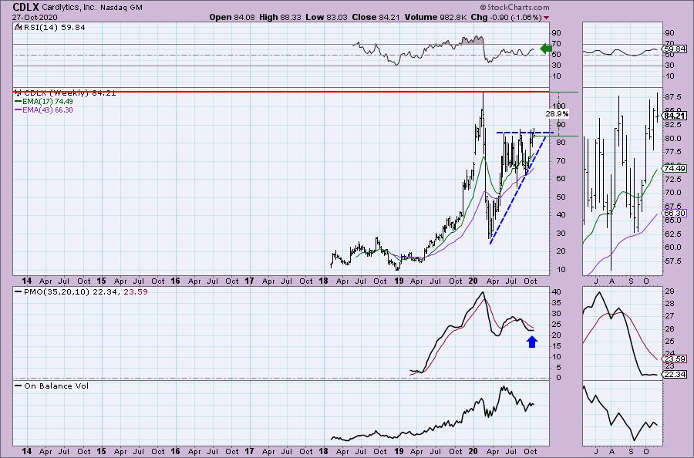Click the 74.49 EMA tag on right axis
The height and width of the screenshot is (458, 694).
click(x=675, y=168)
